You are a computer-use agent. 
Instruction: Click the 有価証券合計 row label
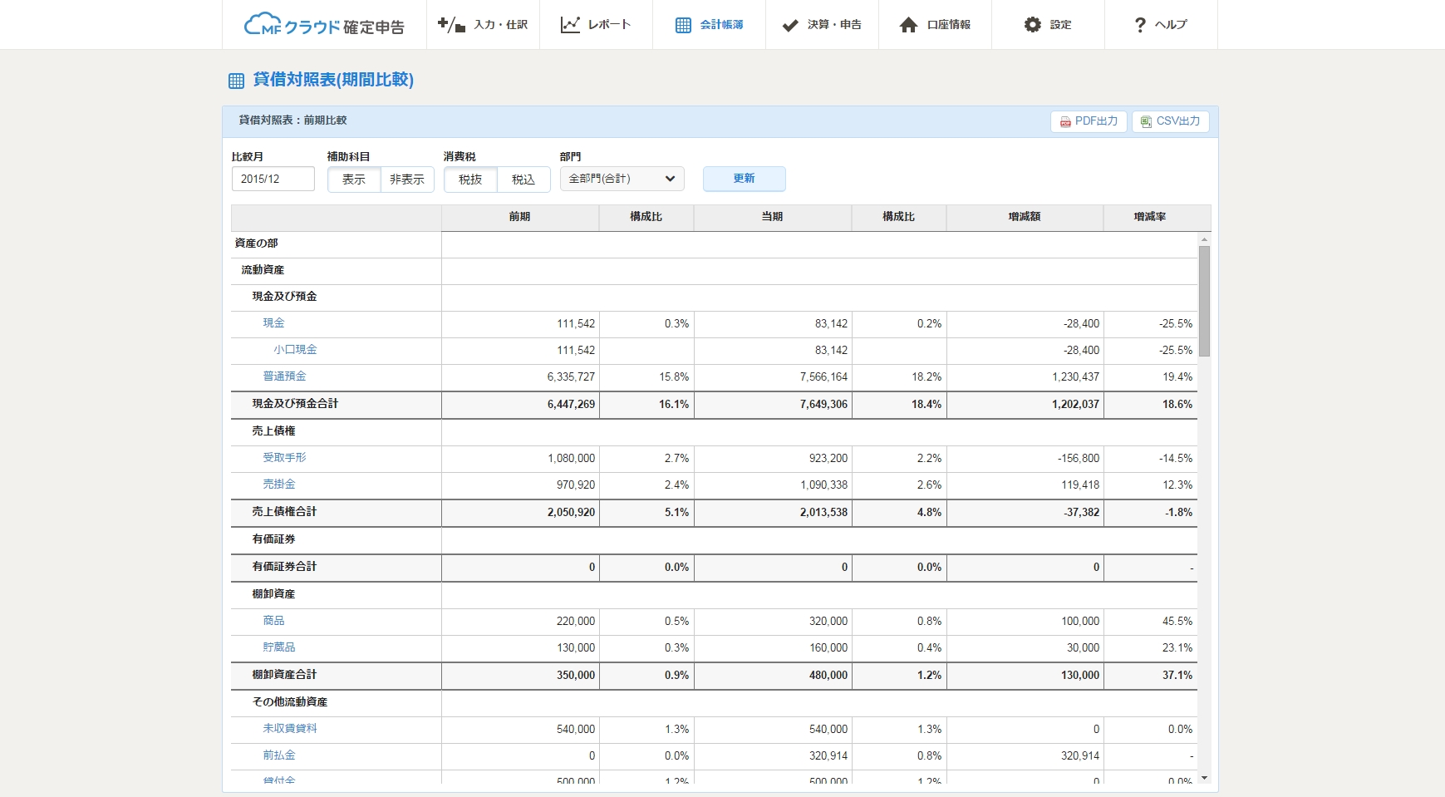pyautogui.click(x=284, y=567)
